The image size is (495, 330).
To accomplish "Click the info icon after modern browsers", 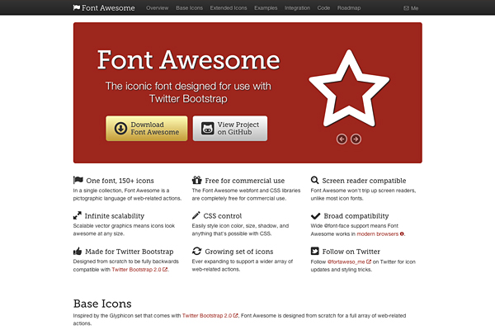I will 402,233.
